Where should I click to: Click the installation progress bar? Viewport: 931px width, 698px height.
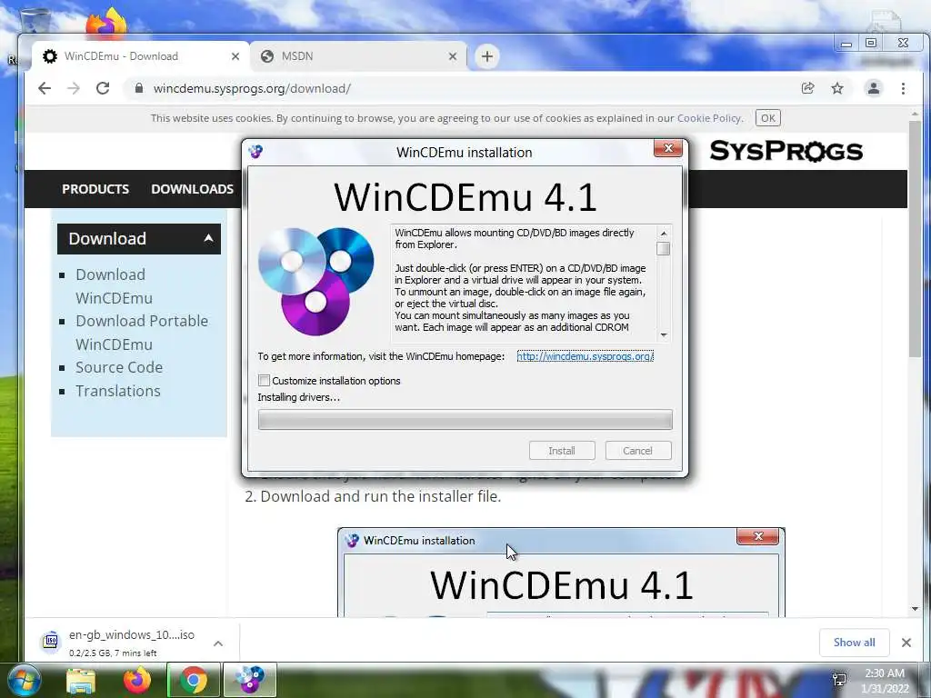point(465,420)
